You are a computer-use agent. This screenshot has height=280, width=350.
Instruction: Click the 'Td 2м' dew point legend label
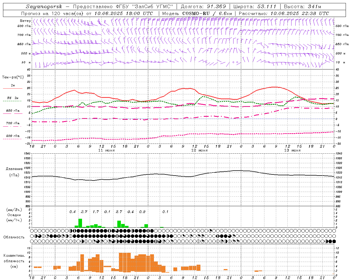pos(13,98)
